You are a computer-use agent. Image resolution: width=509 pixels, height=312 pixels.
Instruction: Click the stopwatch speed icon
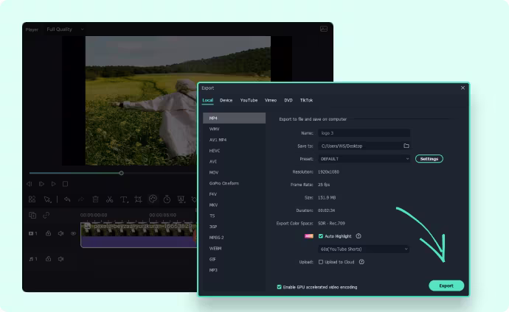[167, 199]
